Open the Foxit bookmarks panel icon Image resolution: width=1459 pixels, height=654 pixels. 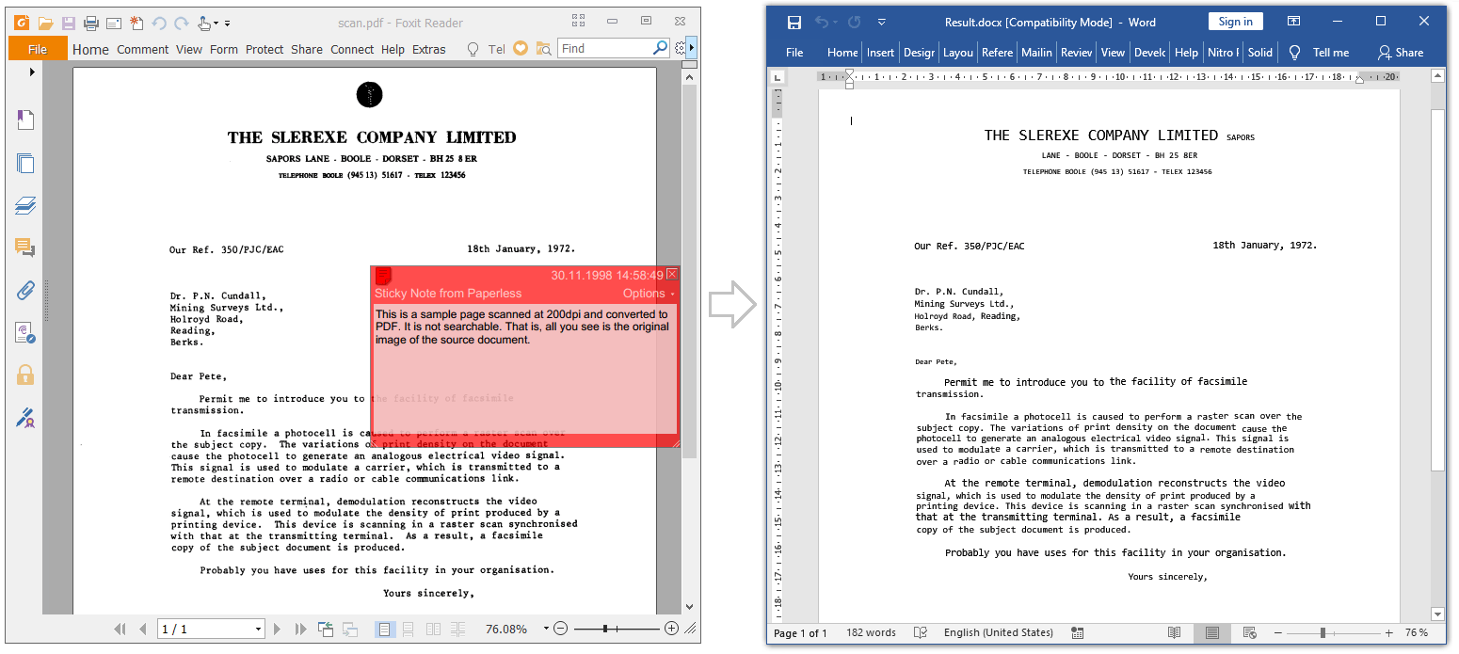[x=25, y=120]
